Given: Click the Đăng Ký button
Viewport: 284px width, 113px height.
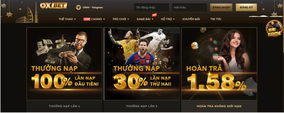Looking at the screenshot, I should [246, 7].
